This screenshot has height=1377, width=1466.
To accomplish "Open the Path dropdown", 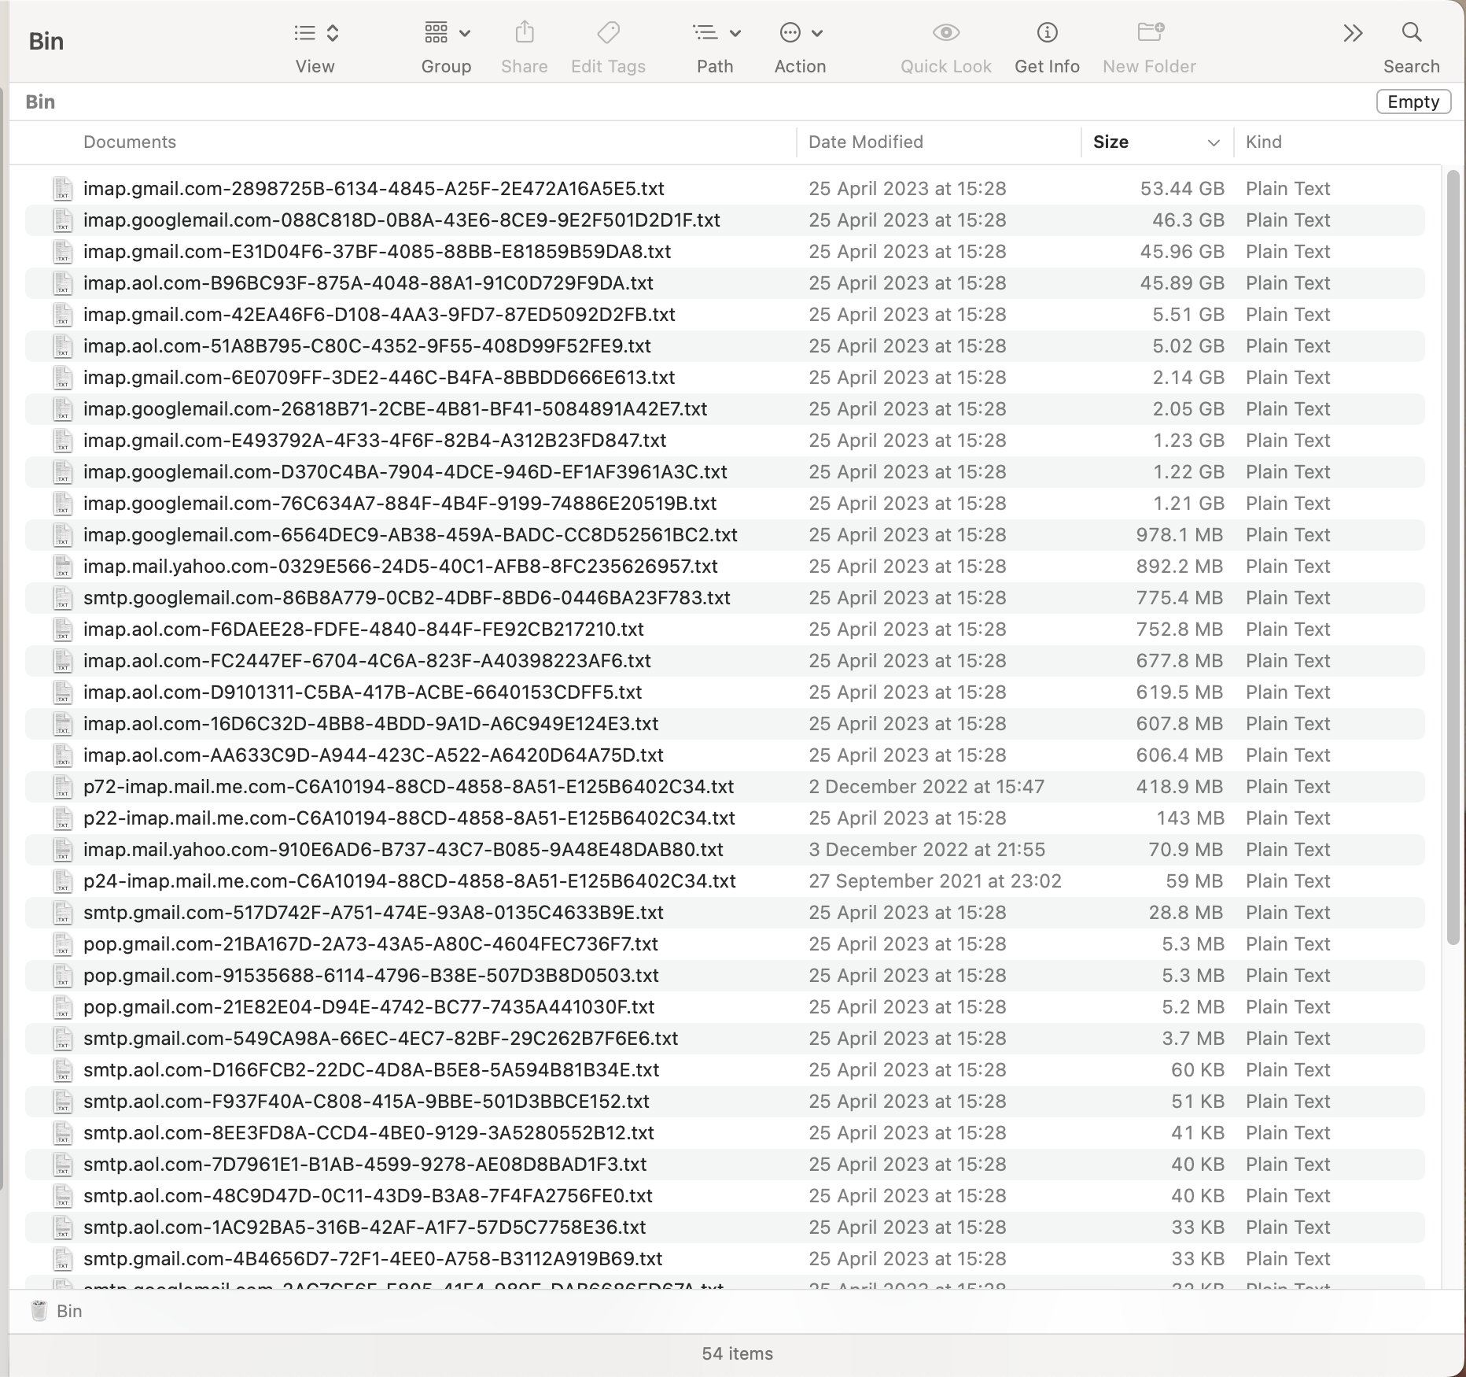I will coord(716,33).
